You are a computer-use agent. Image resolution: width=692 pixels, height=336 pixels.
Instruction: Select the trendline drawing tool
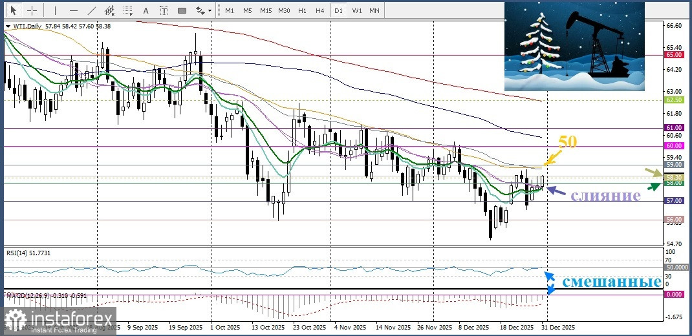click(92, 10)
